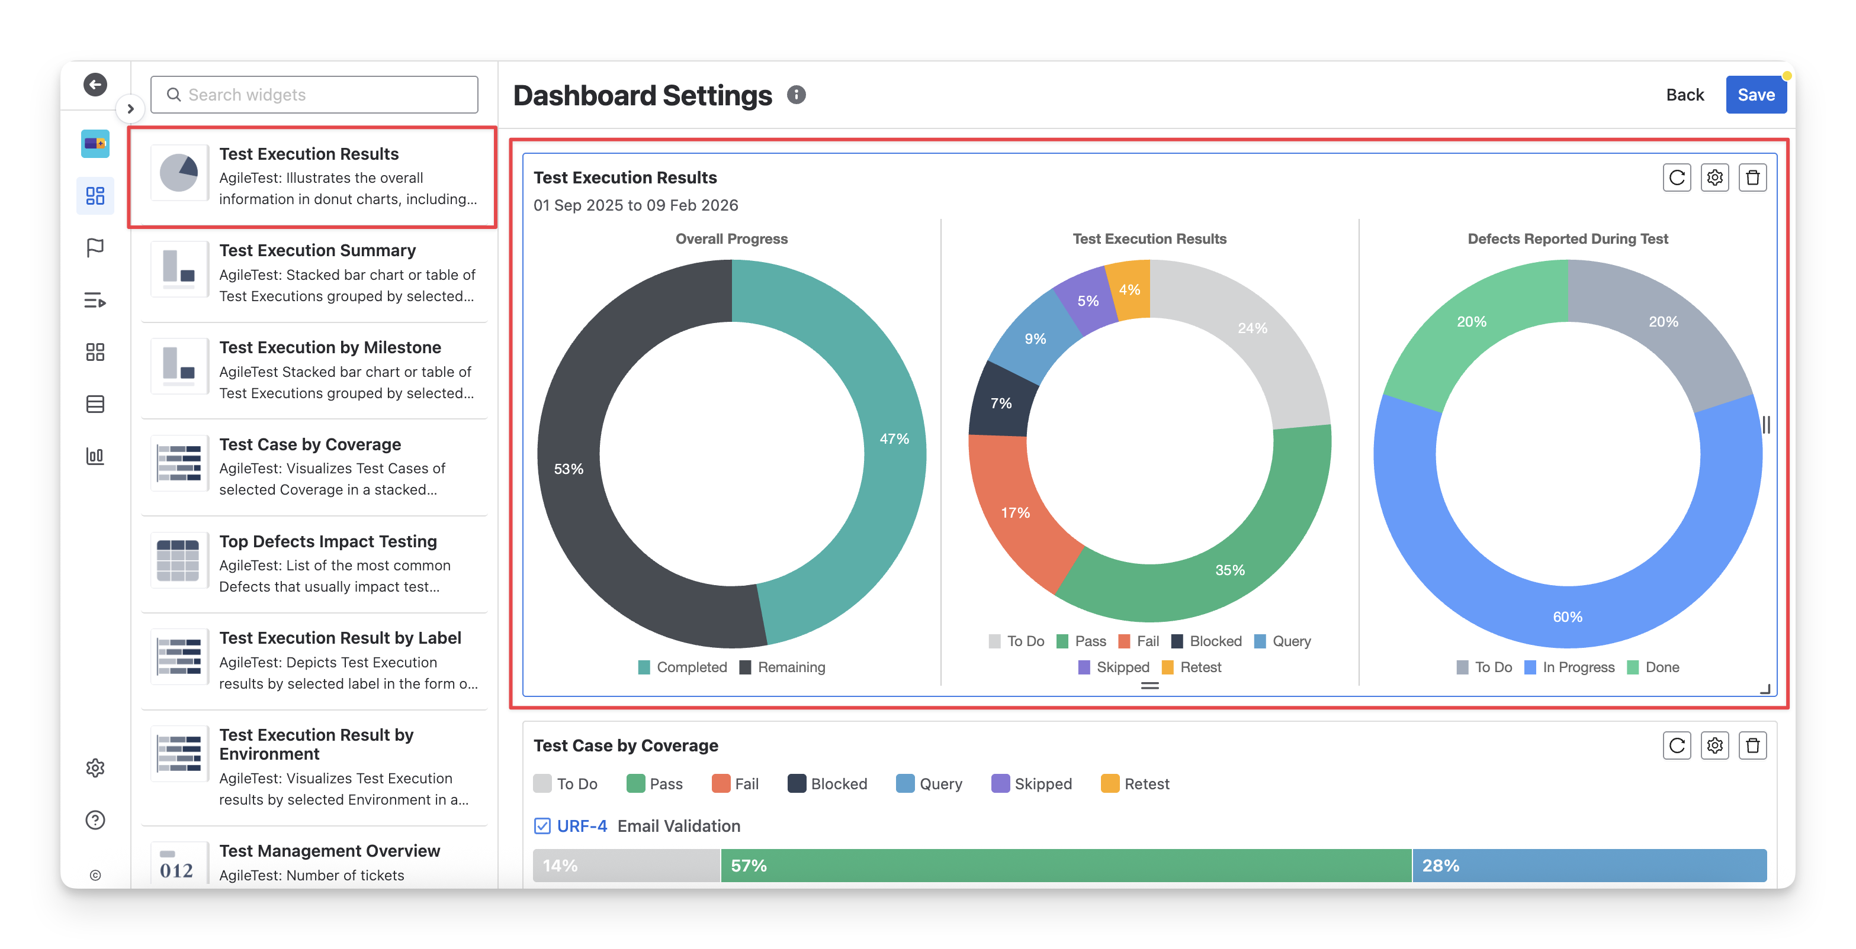This screenshot has height=949, width=1856.
Task: Open the playlist-run icon in sidebar
Action: pyautogui.click(x=95, y=299)
